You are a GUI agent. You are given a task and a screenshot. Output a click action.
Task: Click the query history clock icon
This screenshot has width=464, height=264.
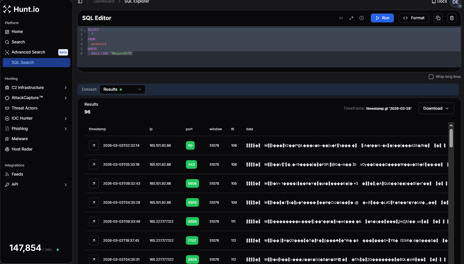point(362,18)
